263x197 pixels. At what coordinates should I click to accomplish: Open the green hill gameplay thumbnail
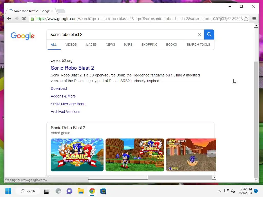pyautogui.click(x=135, y=155)
